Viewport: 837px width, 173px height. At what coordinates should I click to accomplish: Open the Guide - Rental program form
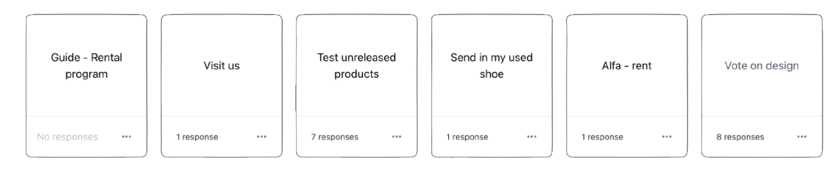click(87, 66)
